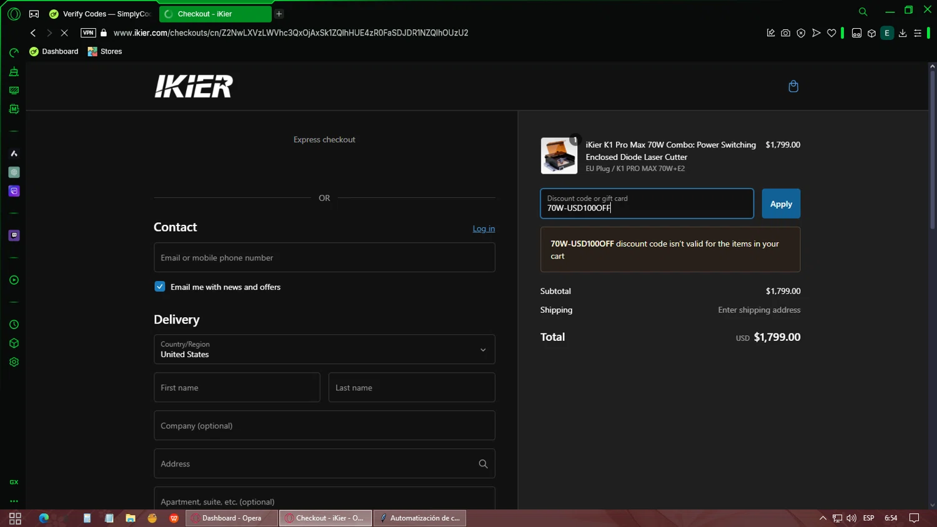Open volume control in system tray
The image size is (937, 527).
pos(851,518)
